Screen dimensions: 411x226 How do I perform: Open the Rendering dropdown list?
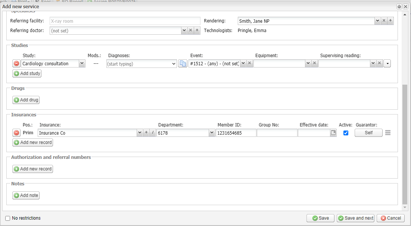pyautogui.click(x=377, y=21)
